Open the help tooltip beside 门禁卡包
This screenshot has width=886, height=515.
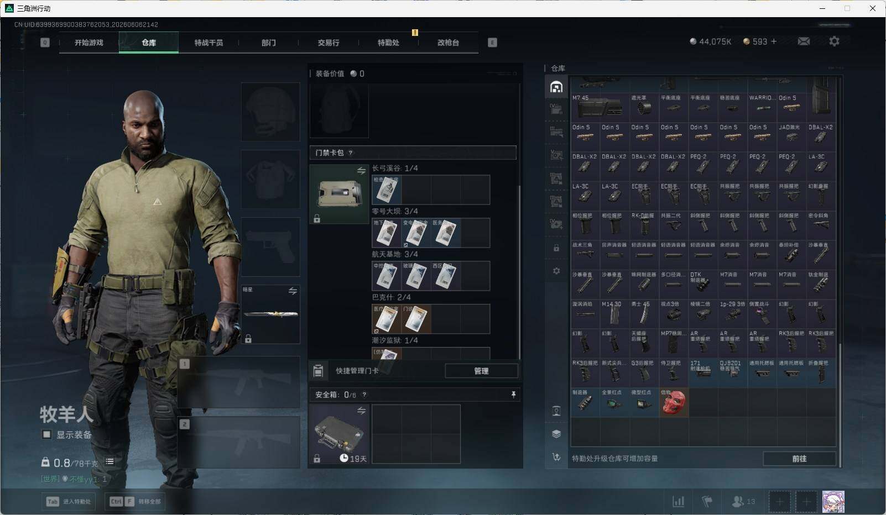(x=351, y=153)
